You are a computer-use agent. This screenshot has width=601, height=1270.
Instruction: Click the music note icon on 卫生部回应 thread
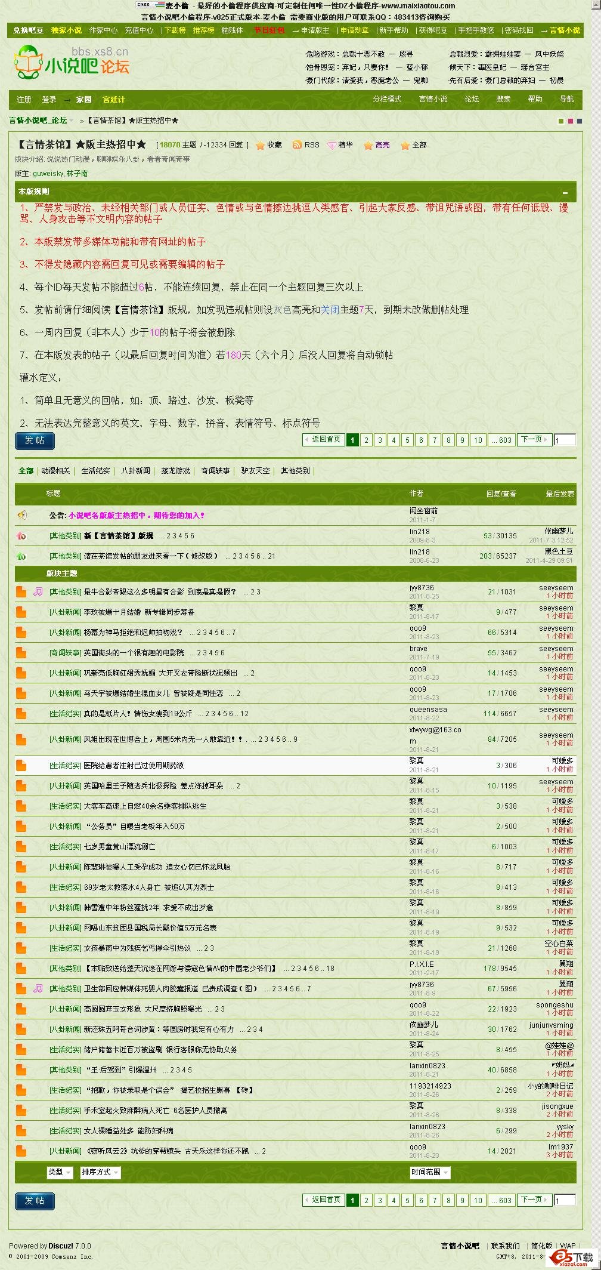[x=38, y=988]
